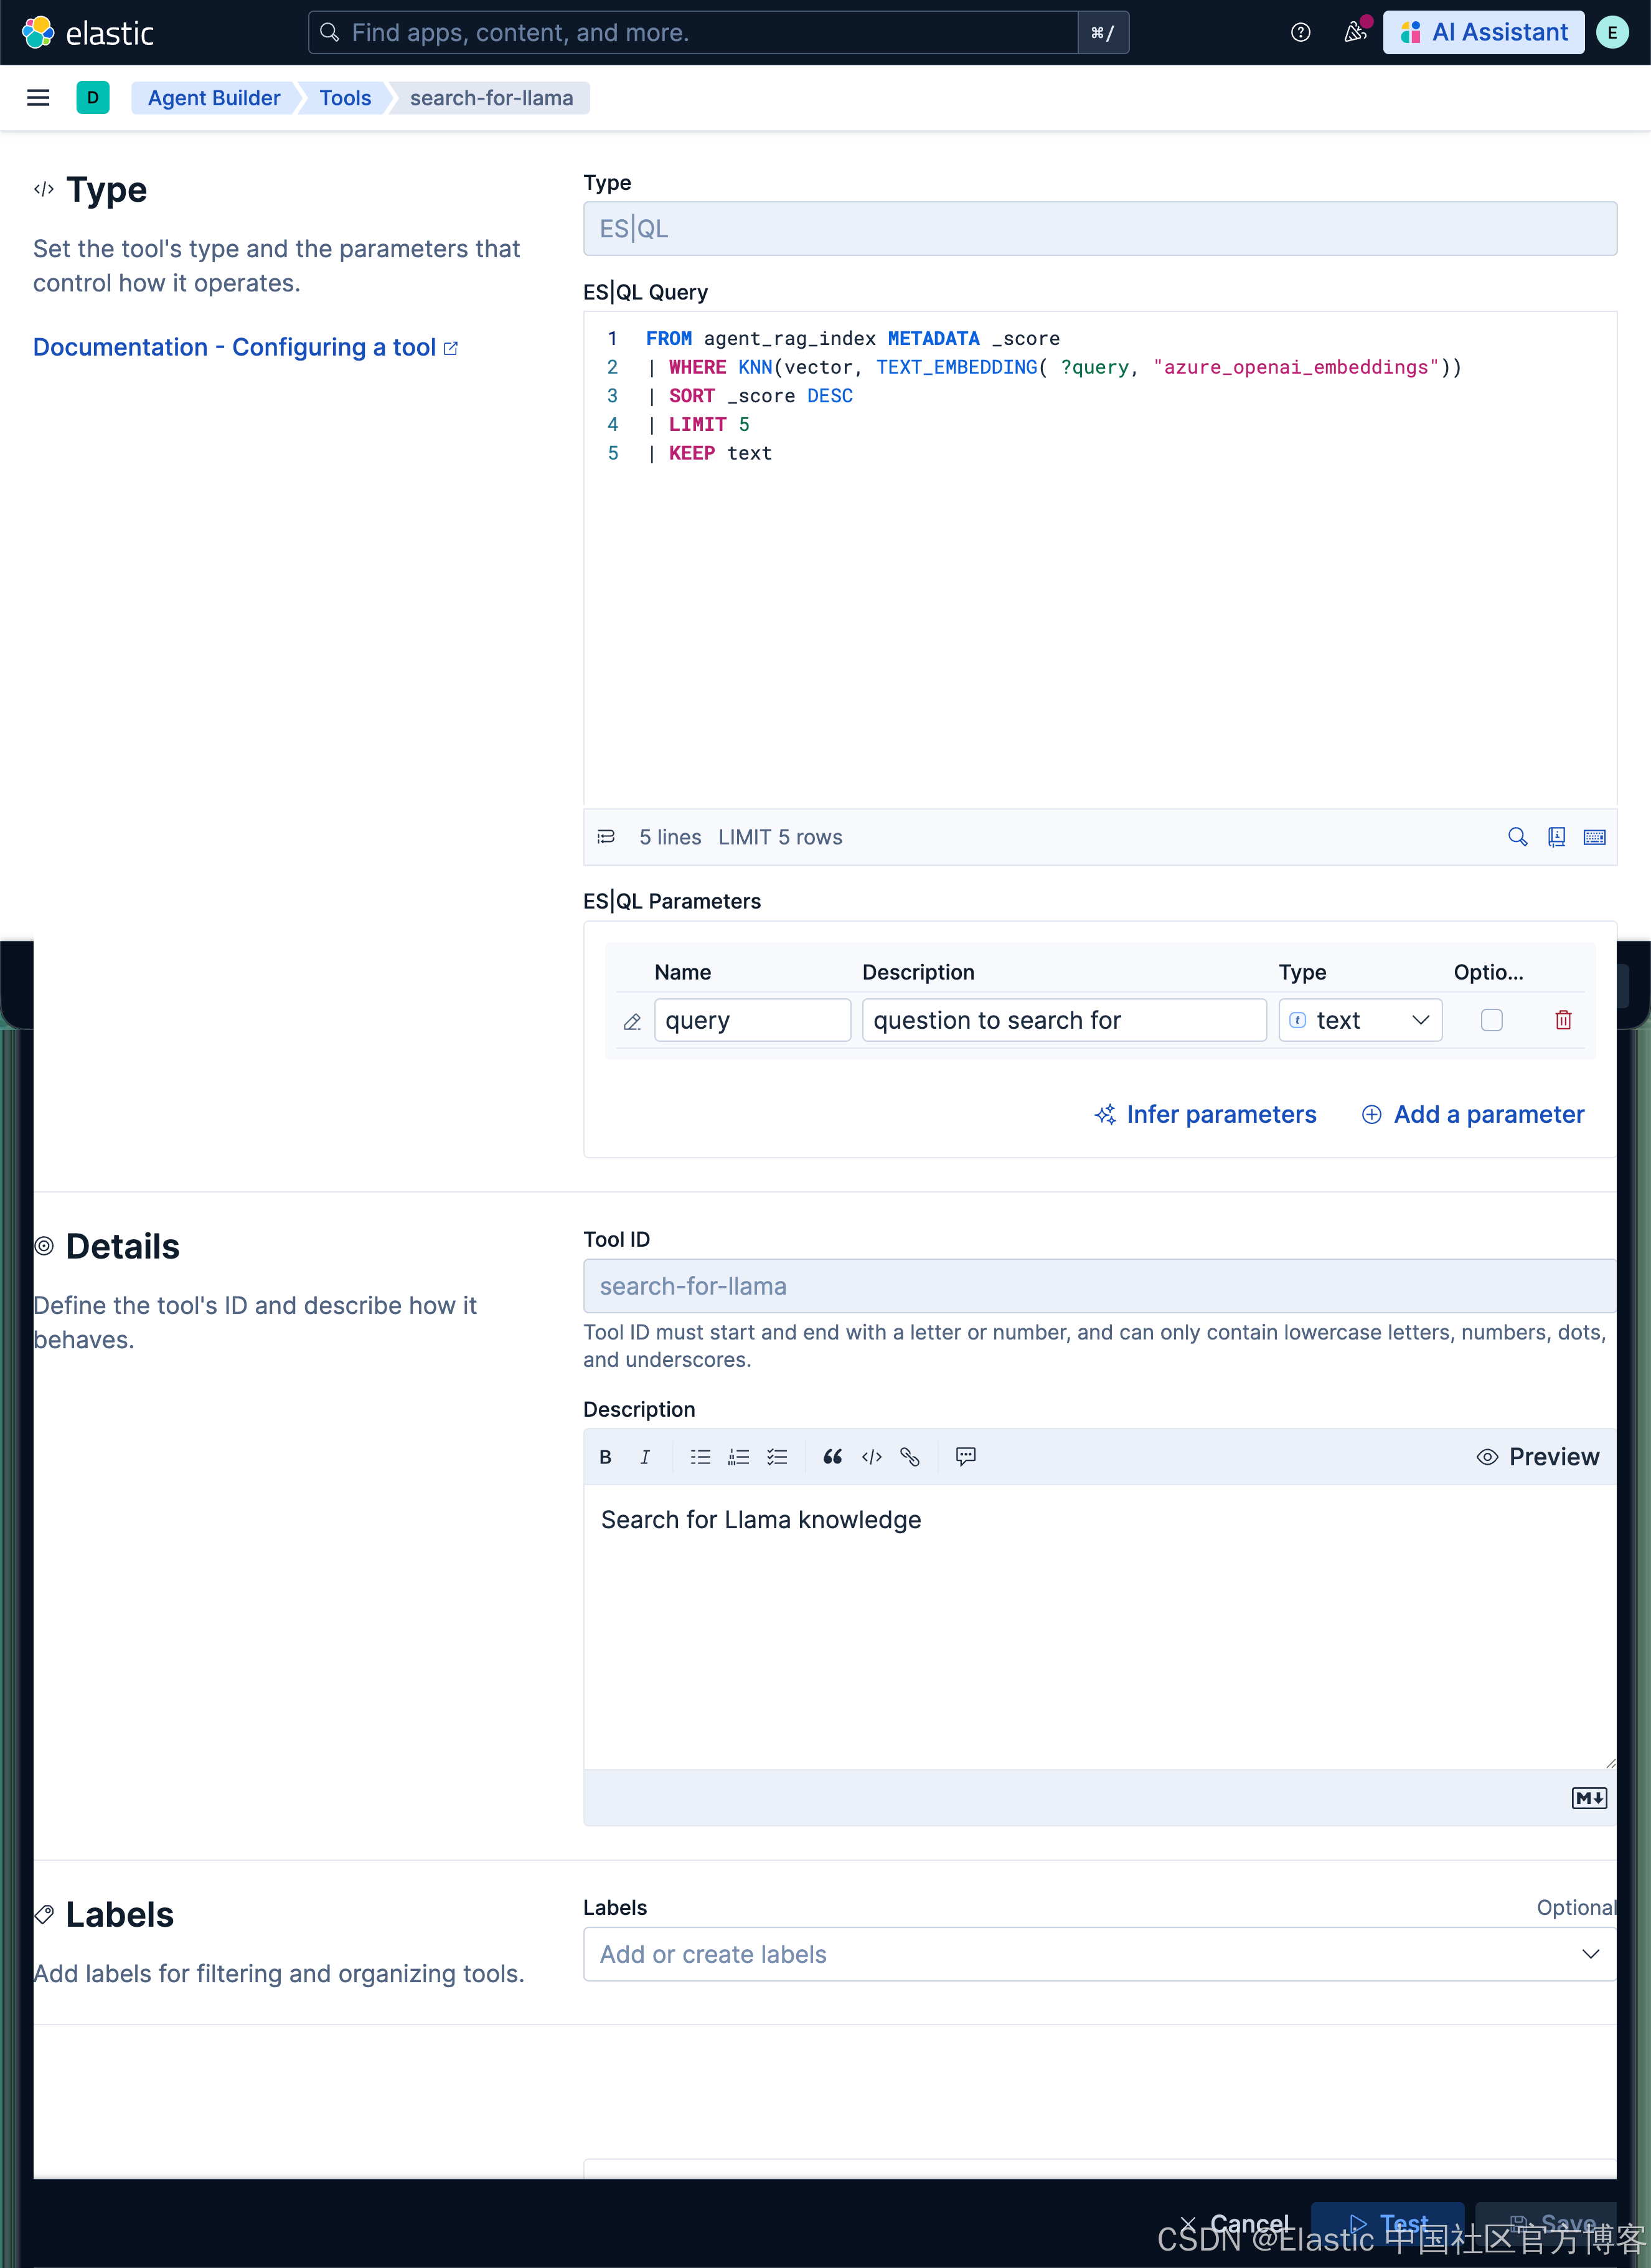Screen dimensions: 1651x2268
Task: Open the help menu icon
Action: tap(1300, 33)
